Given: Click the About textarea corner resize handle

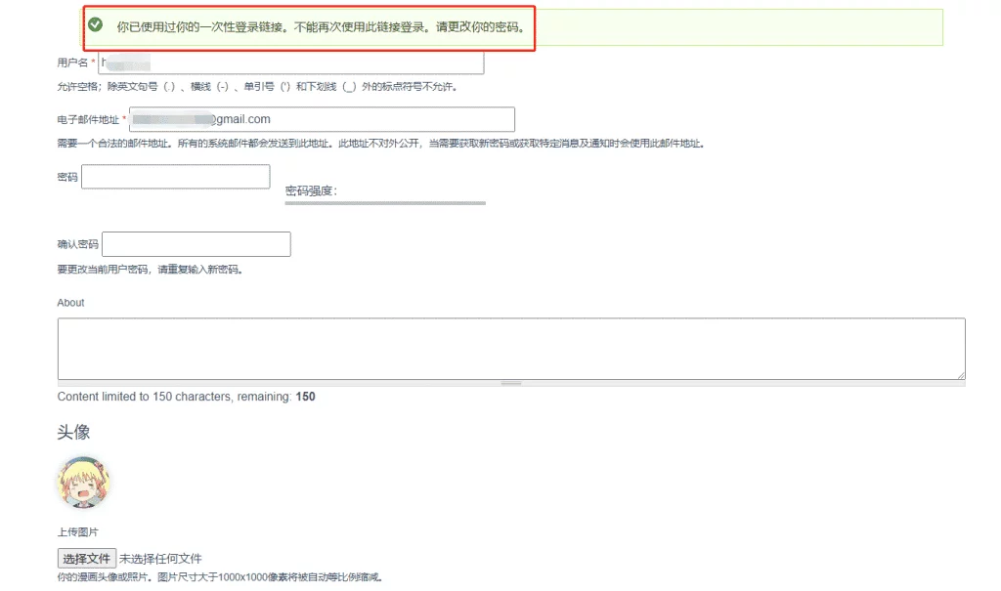Looking at the screenshot, I should 960,374.
